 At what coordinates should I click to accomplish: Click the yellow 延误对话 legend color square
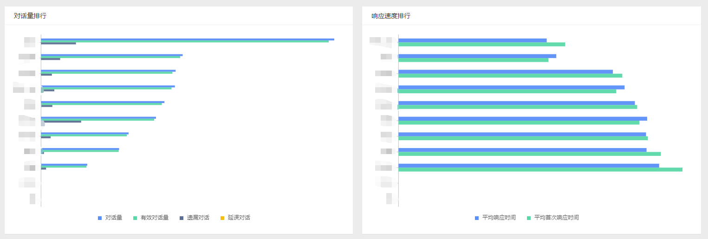point(222,218)
